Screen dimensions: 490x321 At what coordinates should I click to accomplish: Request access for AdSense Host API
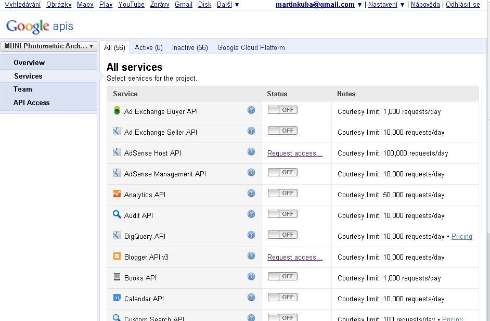point(295,153)
